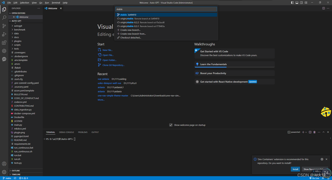Kill terminal with trash icon

(x=314, y=132)
